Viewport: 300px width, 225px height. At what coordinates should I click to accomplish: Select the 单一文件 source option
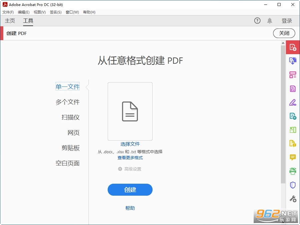[68, 86]
